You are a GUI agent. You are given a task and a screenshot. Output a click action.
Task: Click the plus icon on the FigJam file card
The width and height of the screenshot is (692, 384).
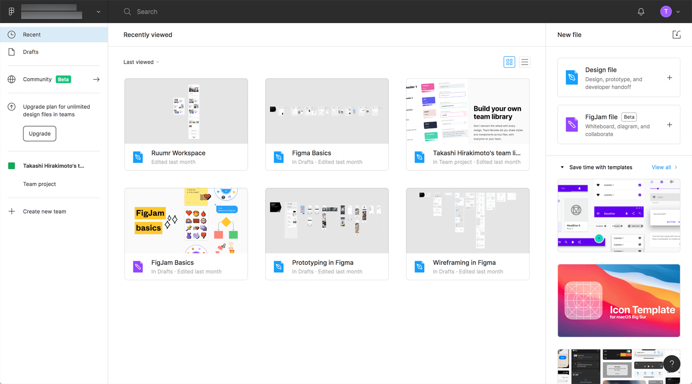[669, 125]
